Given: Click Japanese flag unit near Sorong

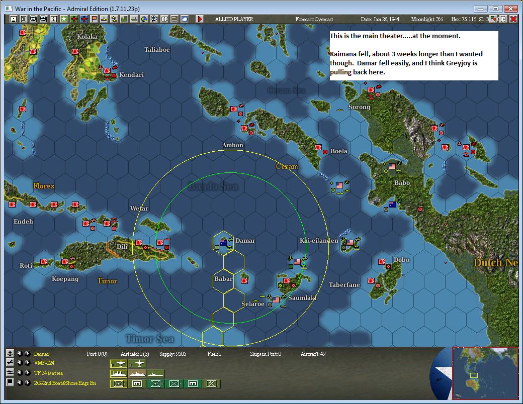Looking at the screenshot, I should [371, 89].
